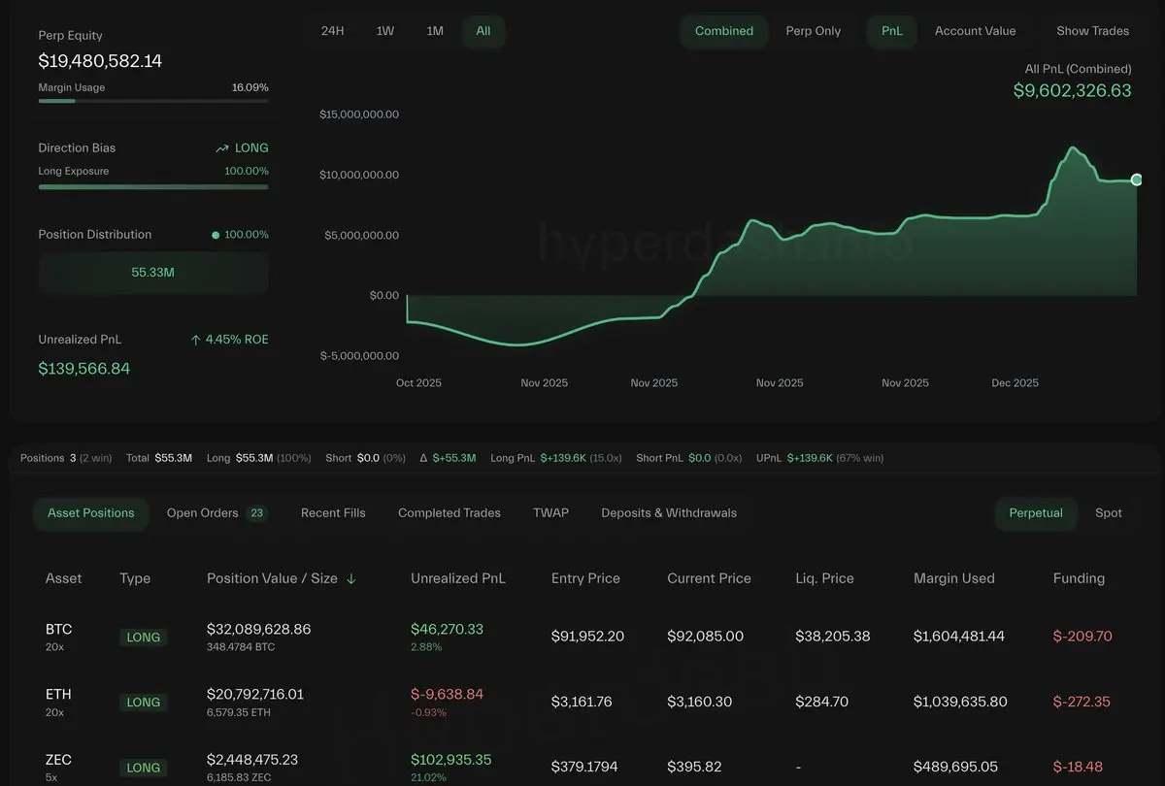This screenshot has height=786, width=1165.
Task: Switch to Spot positions
Action: (1109, 513)
